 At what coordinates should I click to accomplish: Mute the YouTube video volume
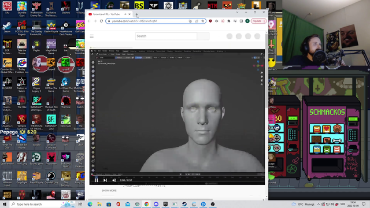pyautogui.click(x=114, y=180)
